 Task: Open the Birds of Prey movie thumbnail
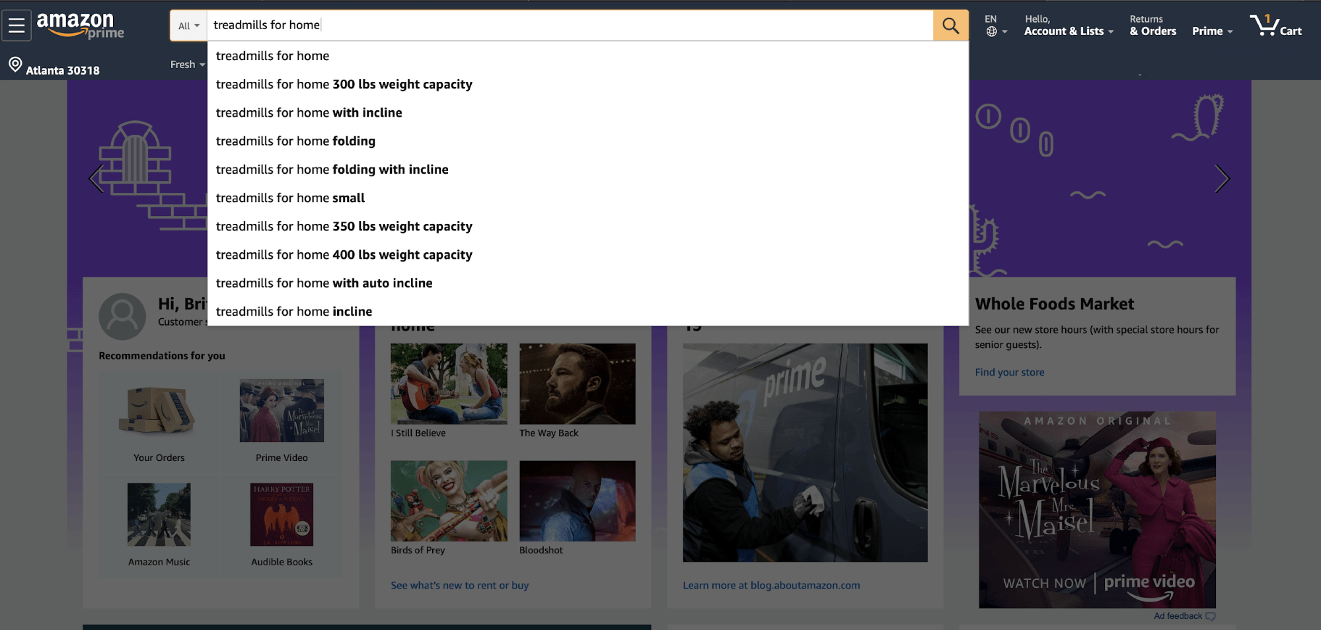point(449,501)
